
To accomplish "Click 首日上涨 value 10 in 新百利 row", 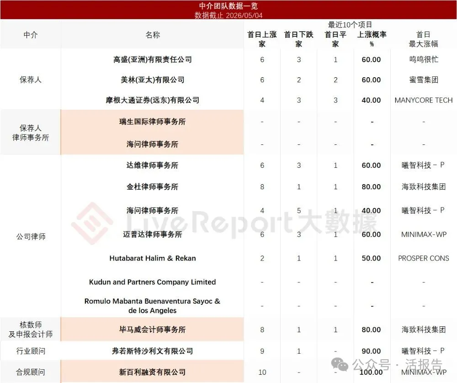I will point(262,372).
